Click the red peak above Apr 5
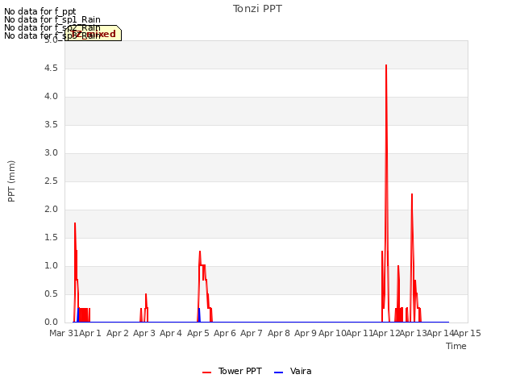The height and width of the screenshot is (387, 516). pos(200,252)
